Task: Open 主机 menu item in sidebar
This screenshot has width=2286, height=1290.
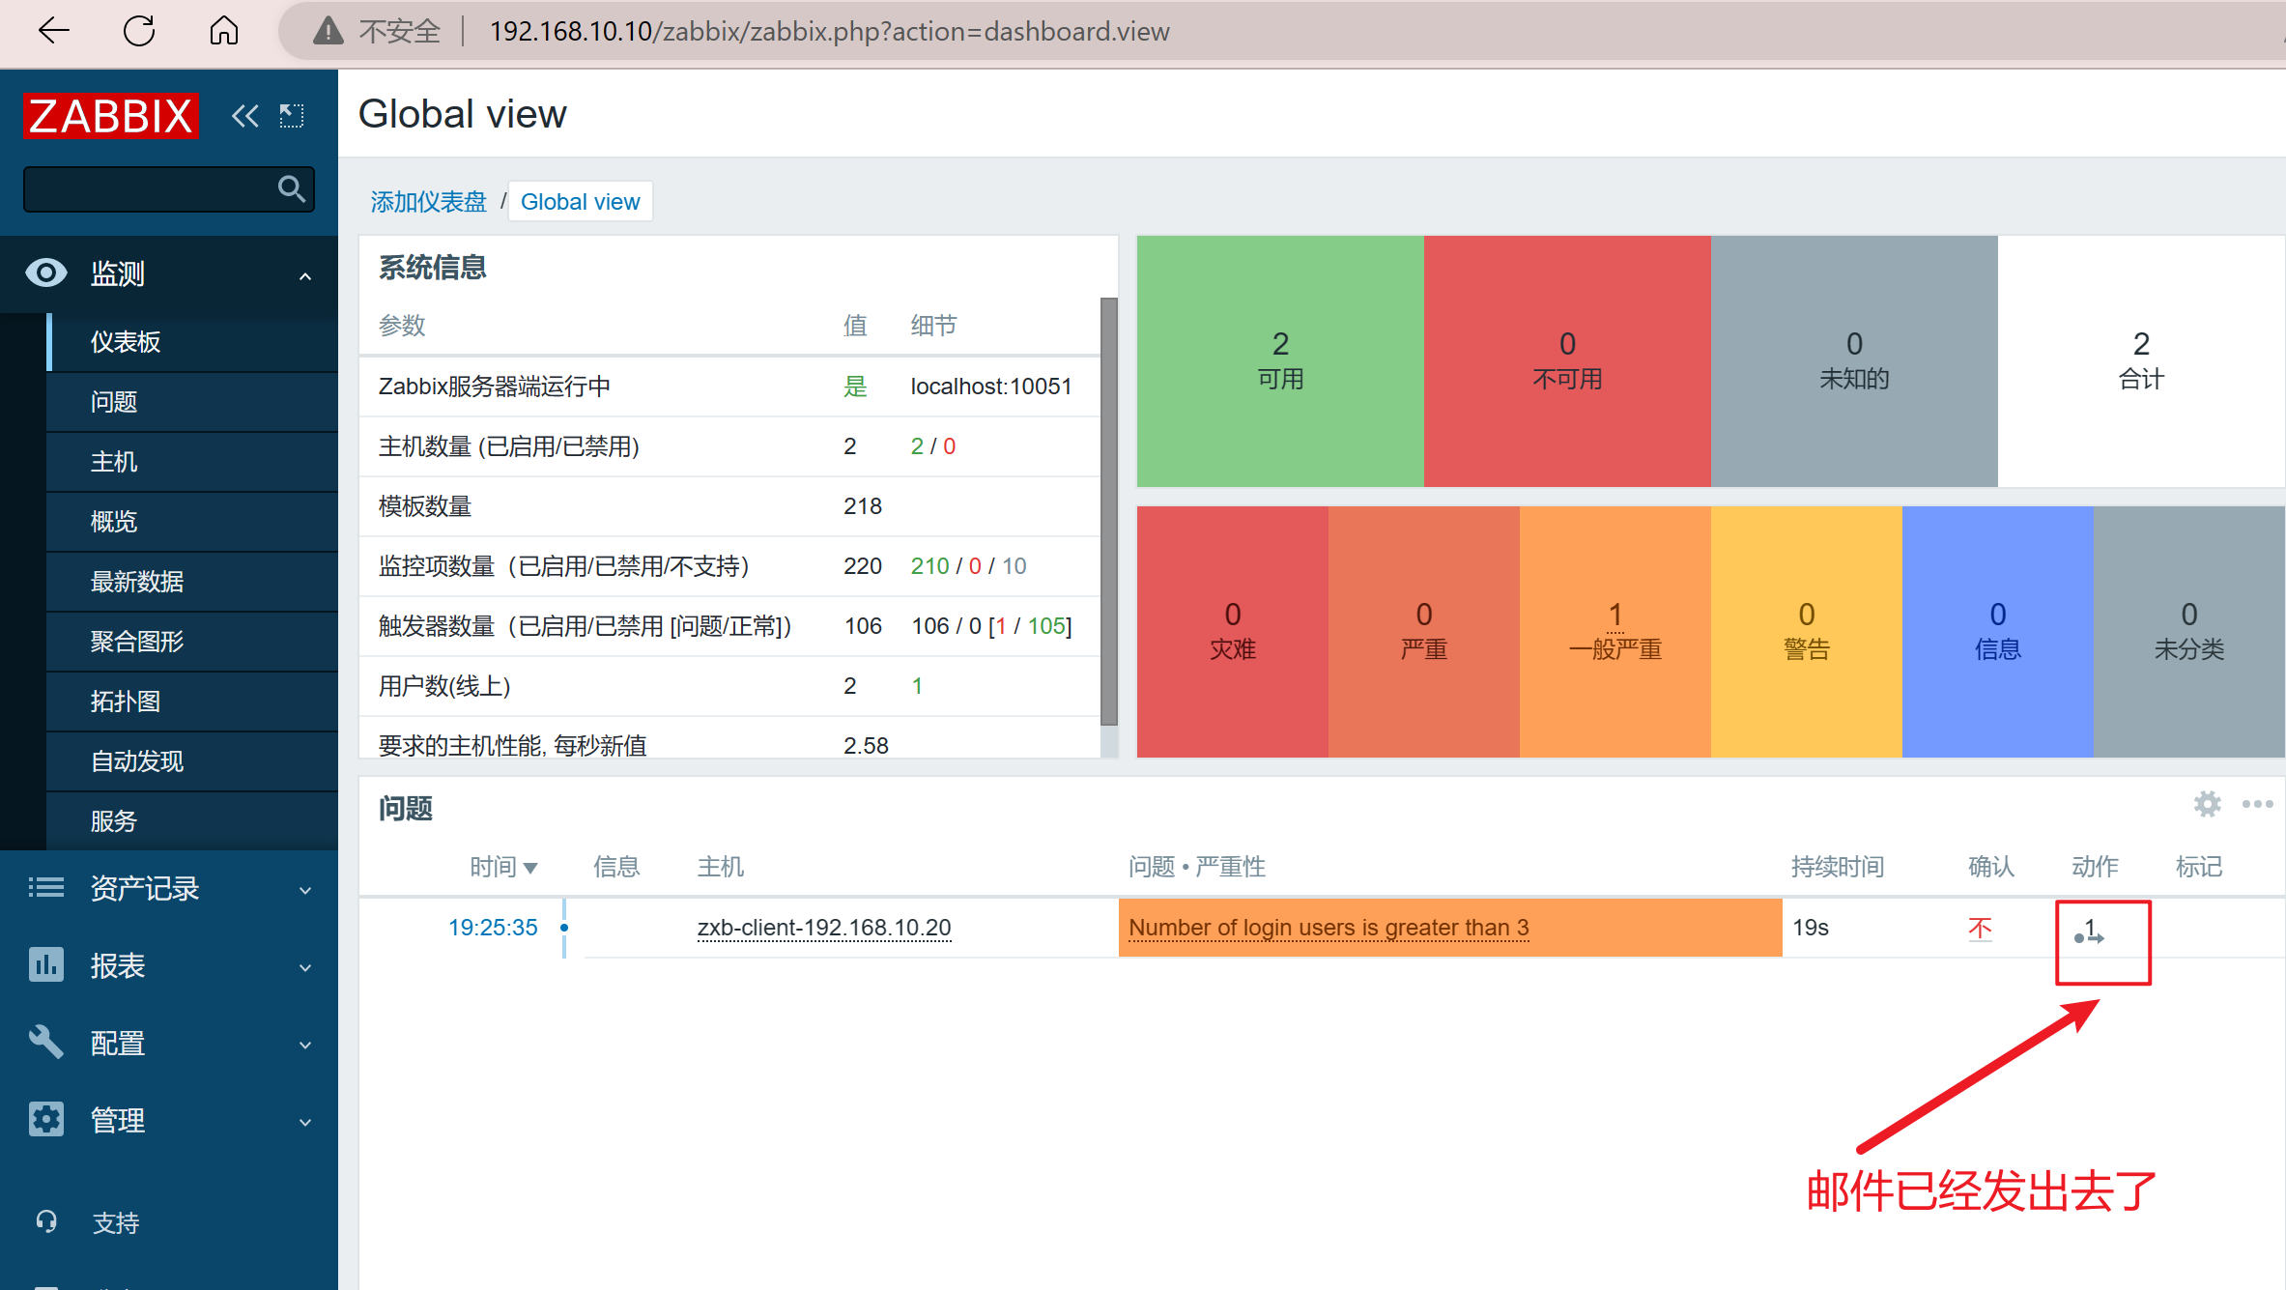Action: [192, 462]
